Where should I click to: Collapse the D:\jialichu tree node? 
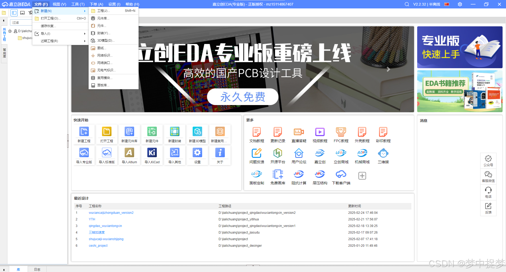coord(10,31)
